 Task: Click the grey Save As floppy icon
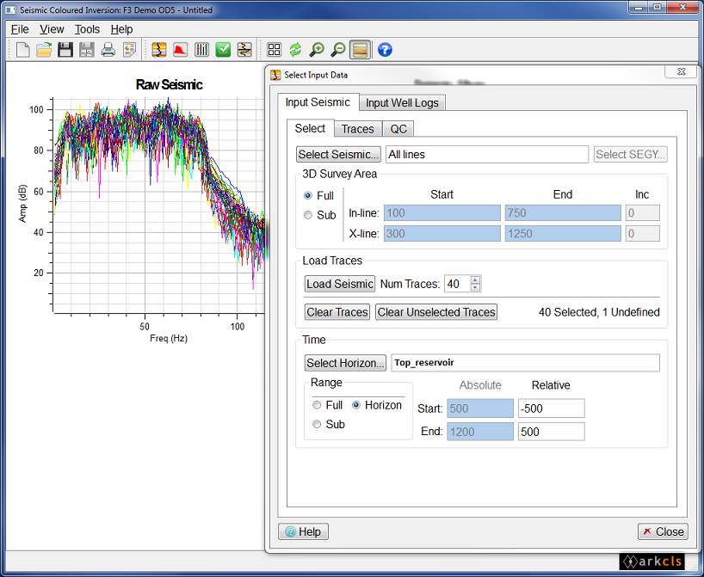coord(87,49)
